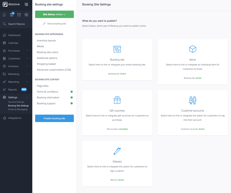The image size is (231, 193).
Task: Click the Settings gear icon
Action: click(x=4, y=97)
